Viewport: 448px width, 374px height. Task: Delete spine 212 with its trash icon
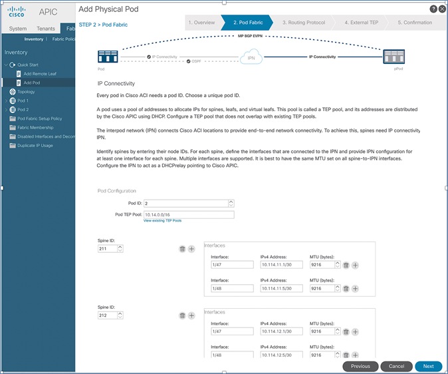pyautogui.click(x=182, y=315)
